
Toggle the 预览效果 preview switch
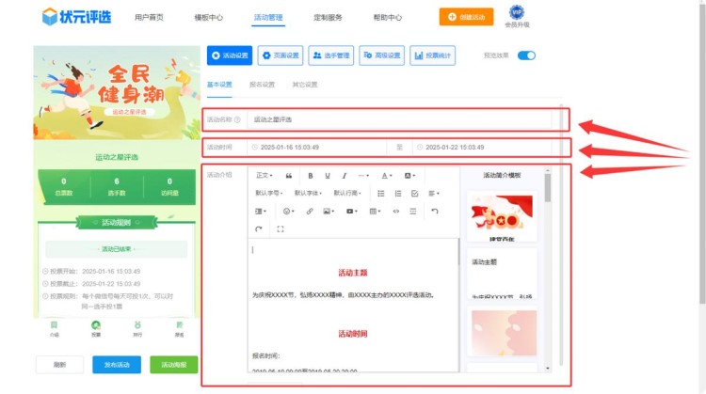[x=526, y=55]
